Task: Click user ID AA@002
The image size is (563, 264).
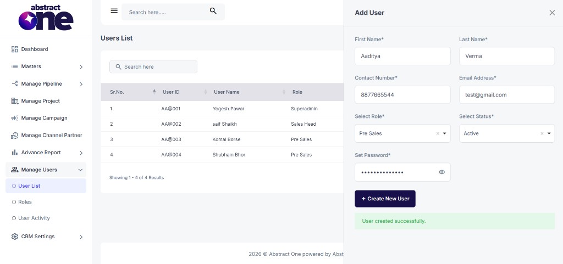Action: point(172,124)
